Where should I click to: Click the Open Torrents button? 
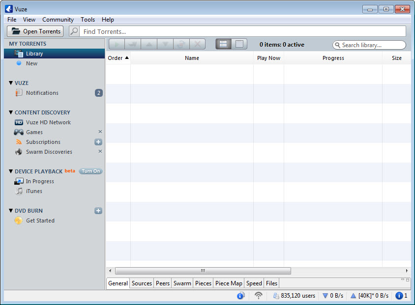pos(35,31)
